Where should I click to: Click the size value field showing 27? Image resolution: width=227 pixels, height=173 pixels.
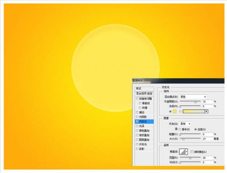point(207,139)
